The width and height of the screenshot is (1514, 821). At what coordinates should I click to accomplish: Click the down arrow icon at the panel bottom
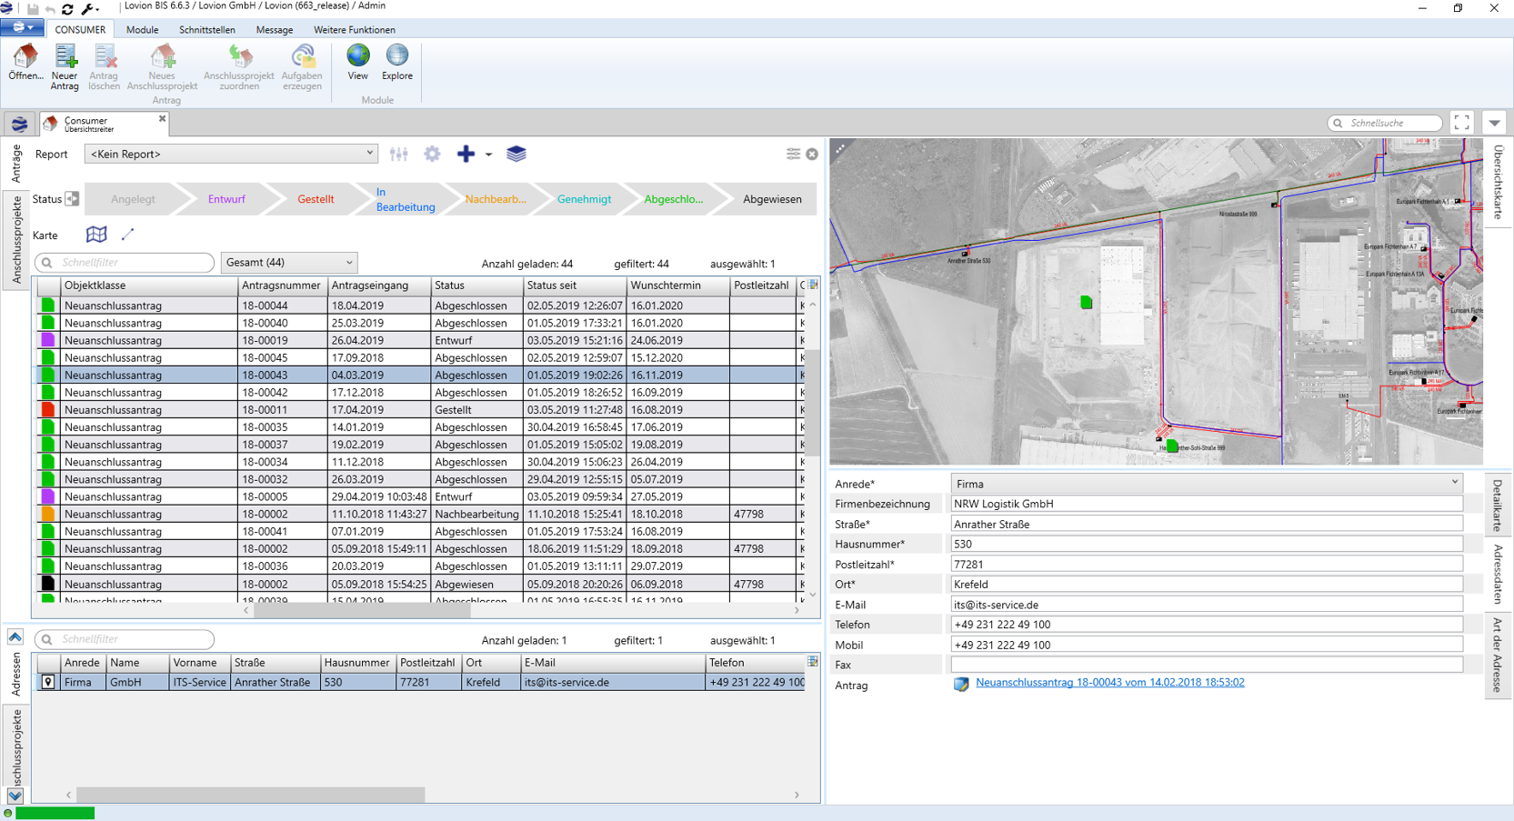click(15, 796)
